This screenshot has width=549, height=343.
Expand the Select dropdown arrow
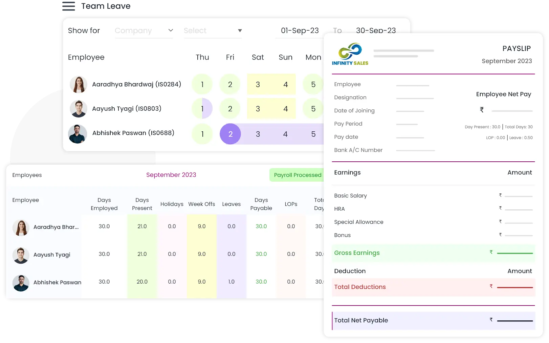240,31
